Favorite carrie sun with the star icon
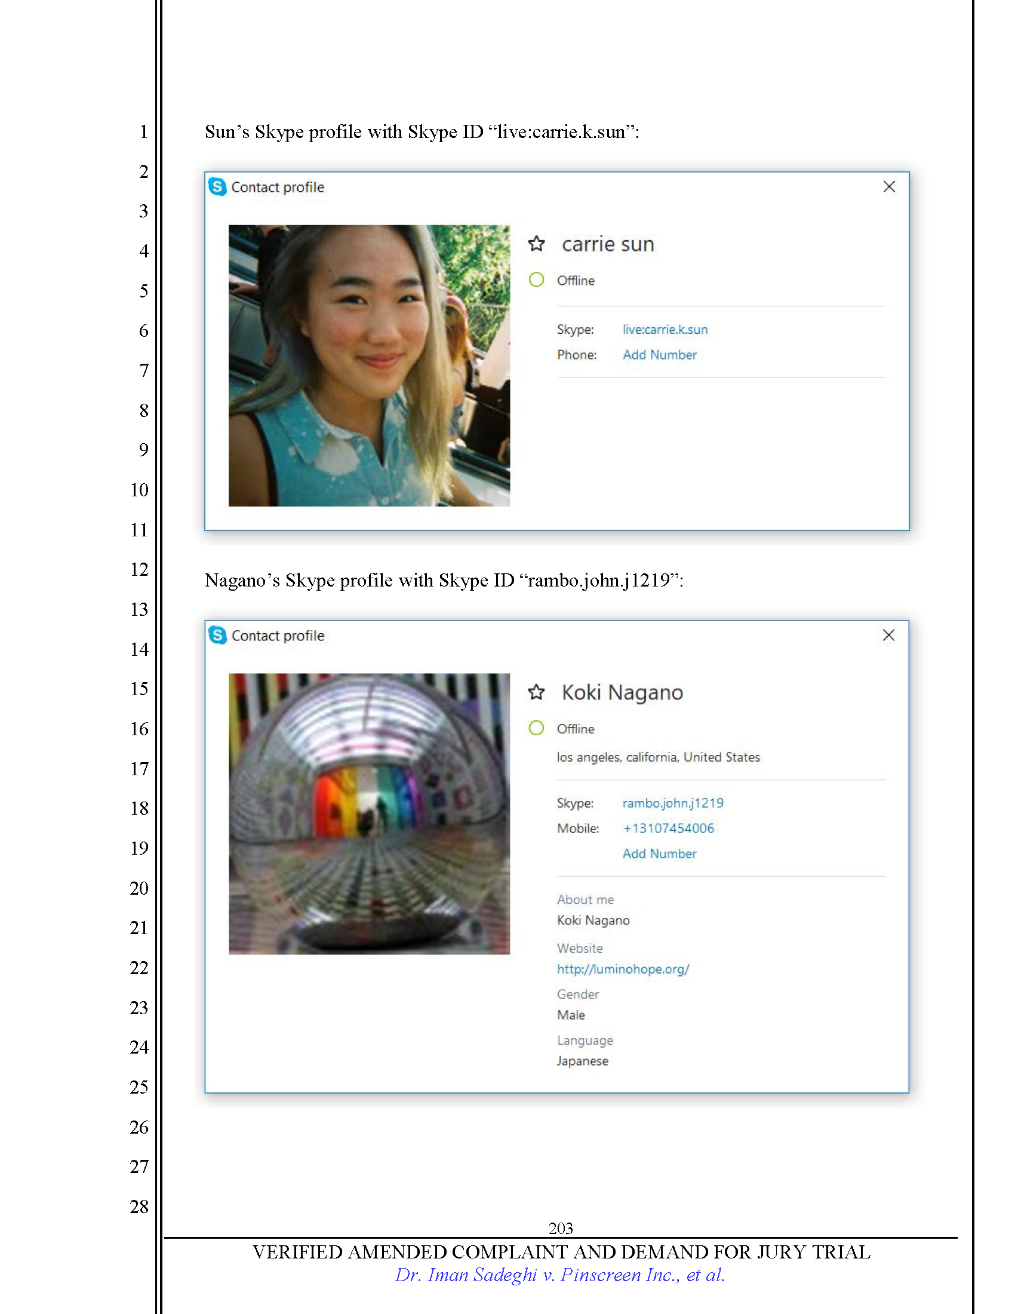The width and height of the screenshot is (1015, 1314). point(536,244)
